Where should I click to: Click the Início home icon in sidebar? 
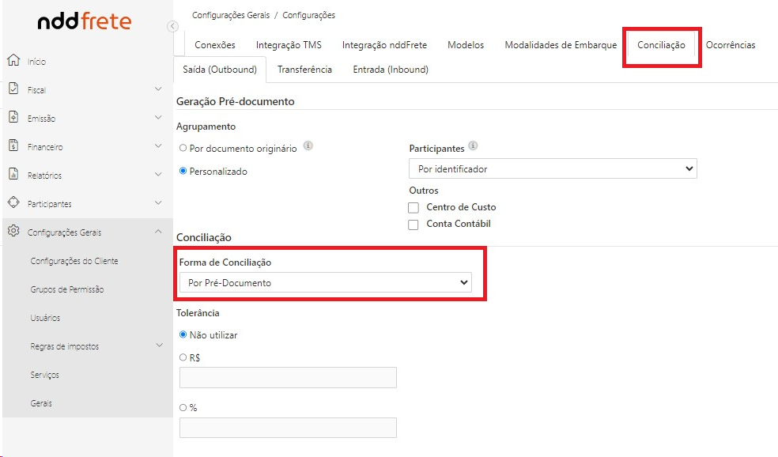coord(13,61)
